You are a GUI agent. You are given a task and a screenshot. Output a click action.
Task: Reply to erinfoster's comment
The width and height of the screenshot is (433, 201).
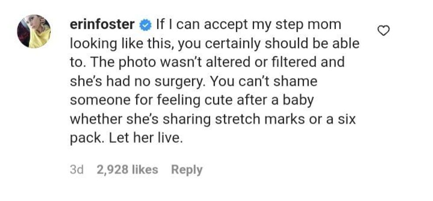[187, 170]
